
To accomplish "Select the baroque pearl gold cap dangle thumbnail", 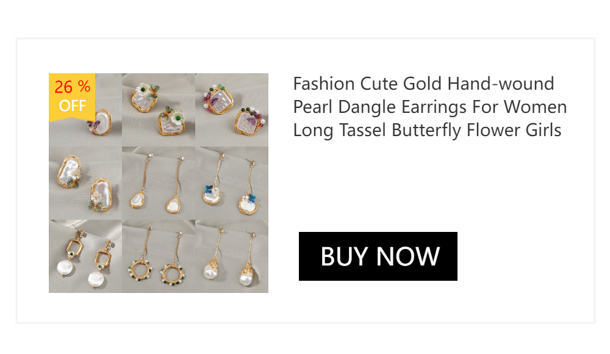I will [x=232, y=256].
